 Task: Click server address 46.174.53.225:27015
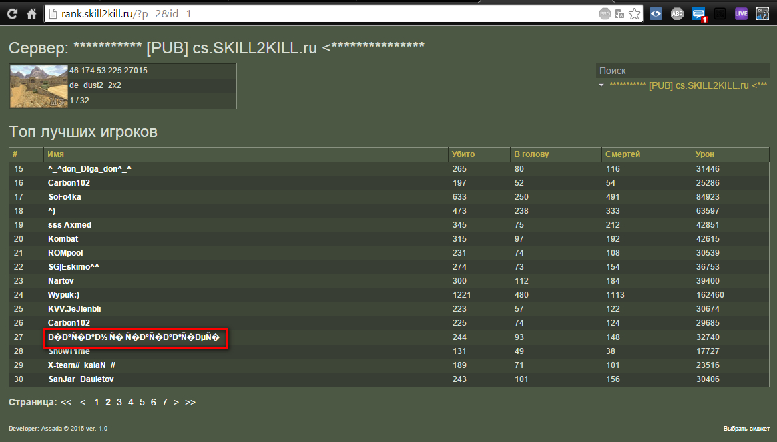click(x=108, y=71)
